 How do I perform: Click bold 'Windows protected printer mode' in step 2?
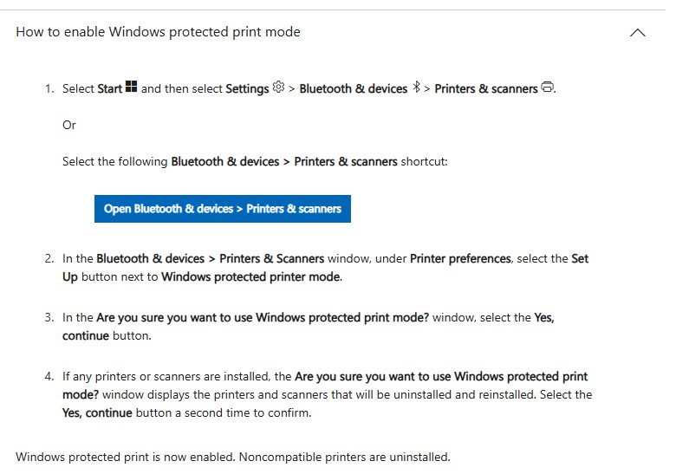click(x=251, y=277)
